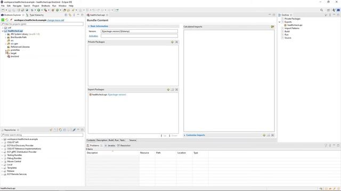Viewport: 341px width, 191px height.
Task: Toggle Link with Editor in Bndtools Explorer
Action: (x=70, y=15)
